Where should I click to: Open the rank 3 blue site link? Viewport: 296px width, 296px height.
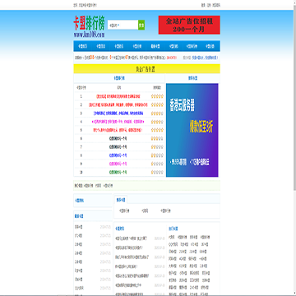tap(118, 113)
